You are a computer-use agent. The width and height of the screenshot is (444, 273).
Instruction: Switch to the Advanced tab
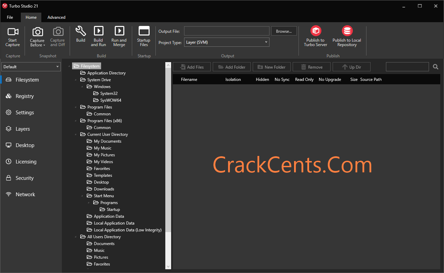pyautogui.click(x=56, y=17)
